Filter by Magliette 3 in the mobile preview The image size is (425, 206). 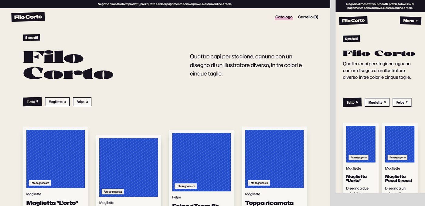(377, 102)
